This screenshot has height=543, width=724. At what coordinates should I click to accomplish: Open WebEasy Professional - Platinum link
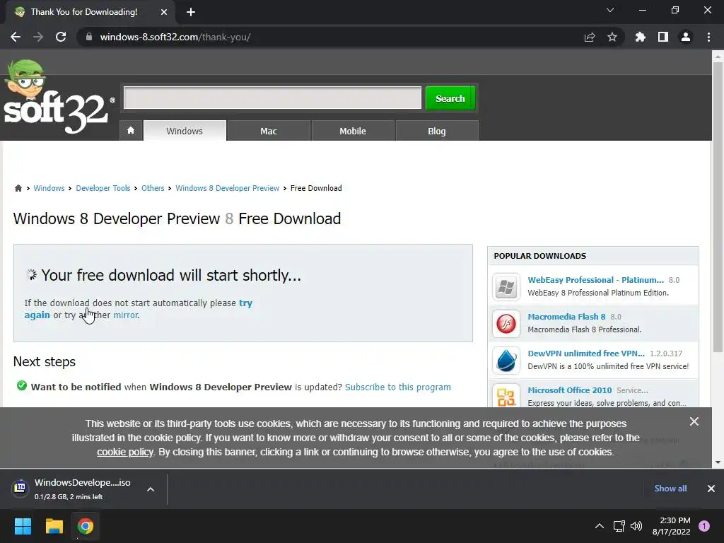pos(595,280)
